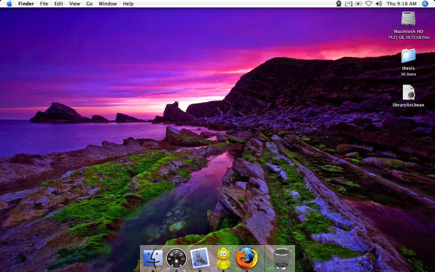Image resolution: width=435 pixels, height=272 pixels.
Task: Select the thesis folder on desktop
Action: coord(408,56)
